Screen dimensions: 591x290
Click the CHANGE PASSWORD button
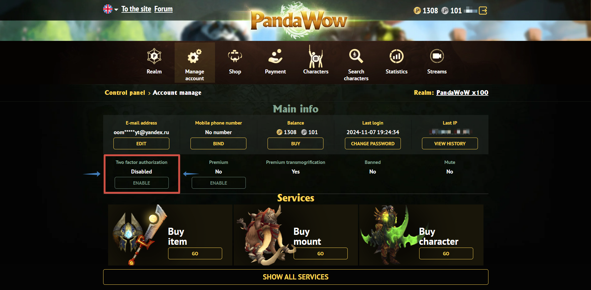[373, 143]
